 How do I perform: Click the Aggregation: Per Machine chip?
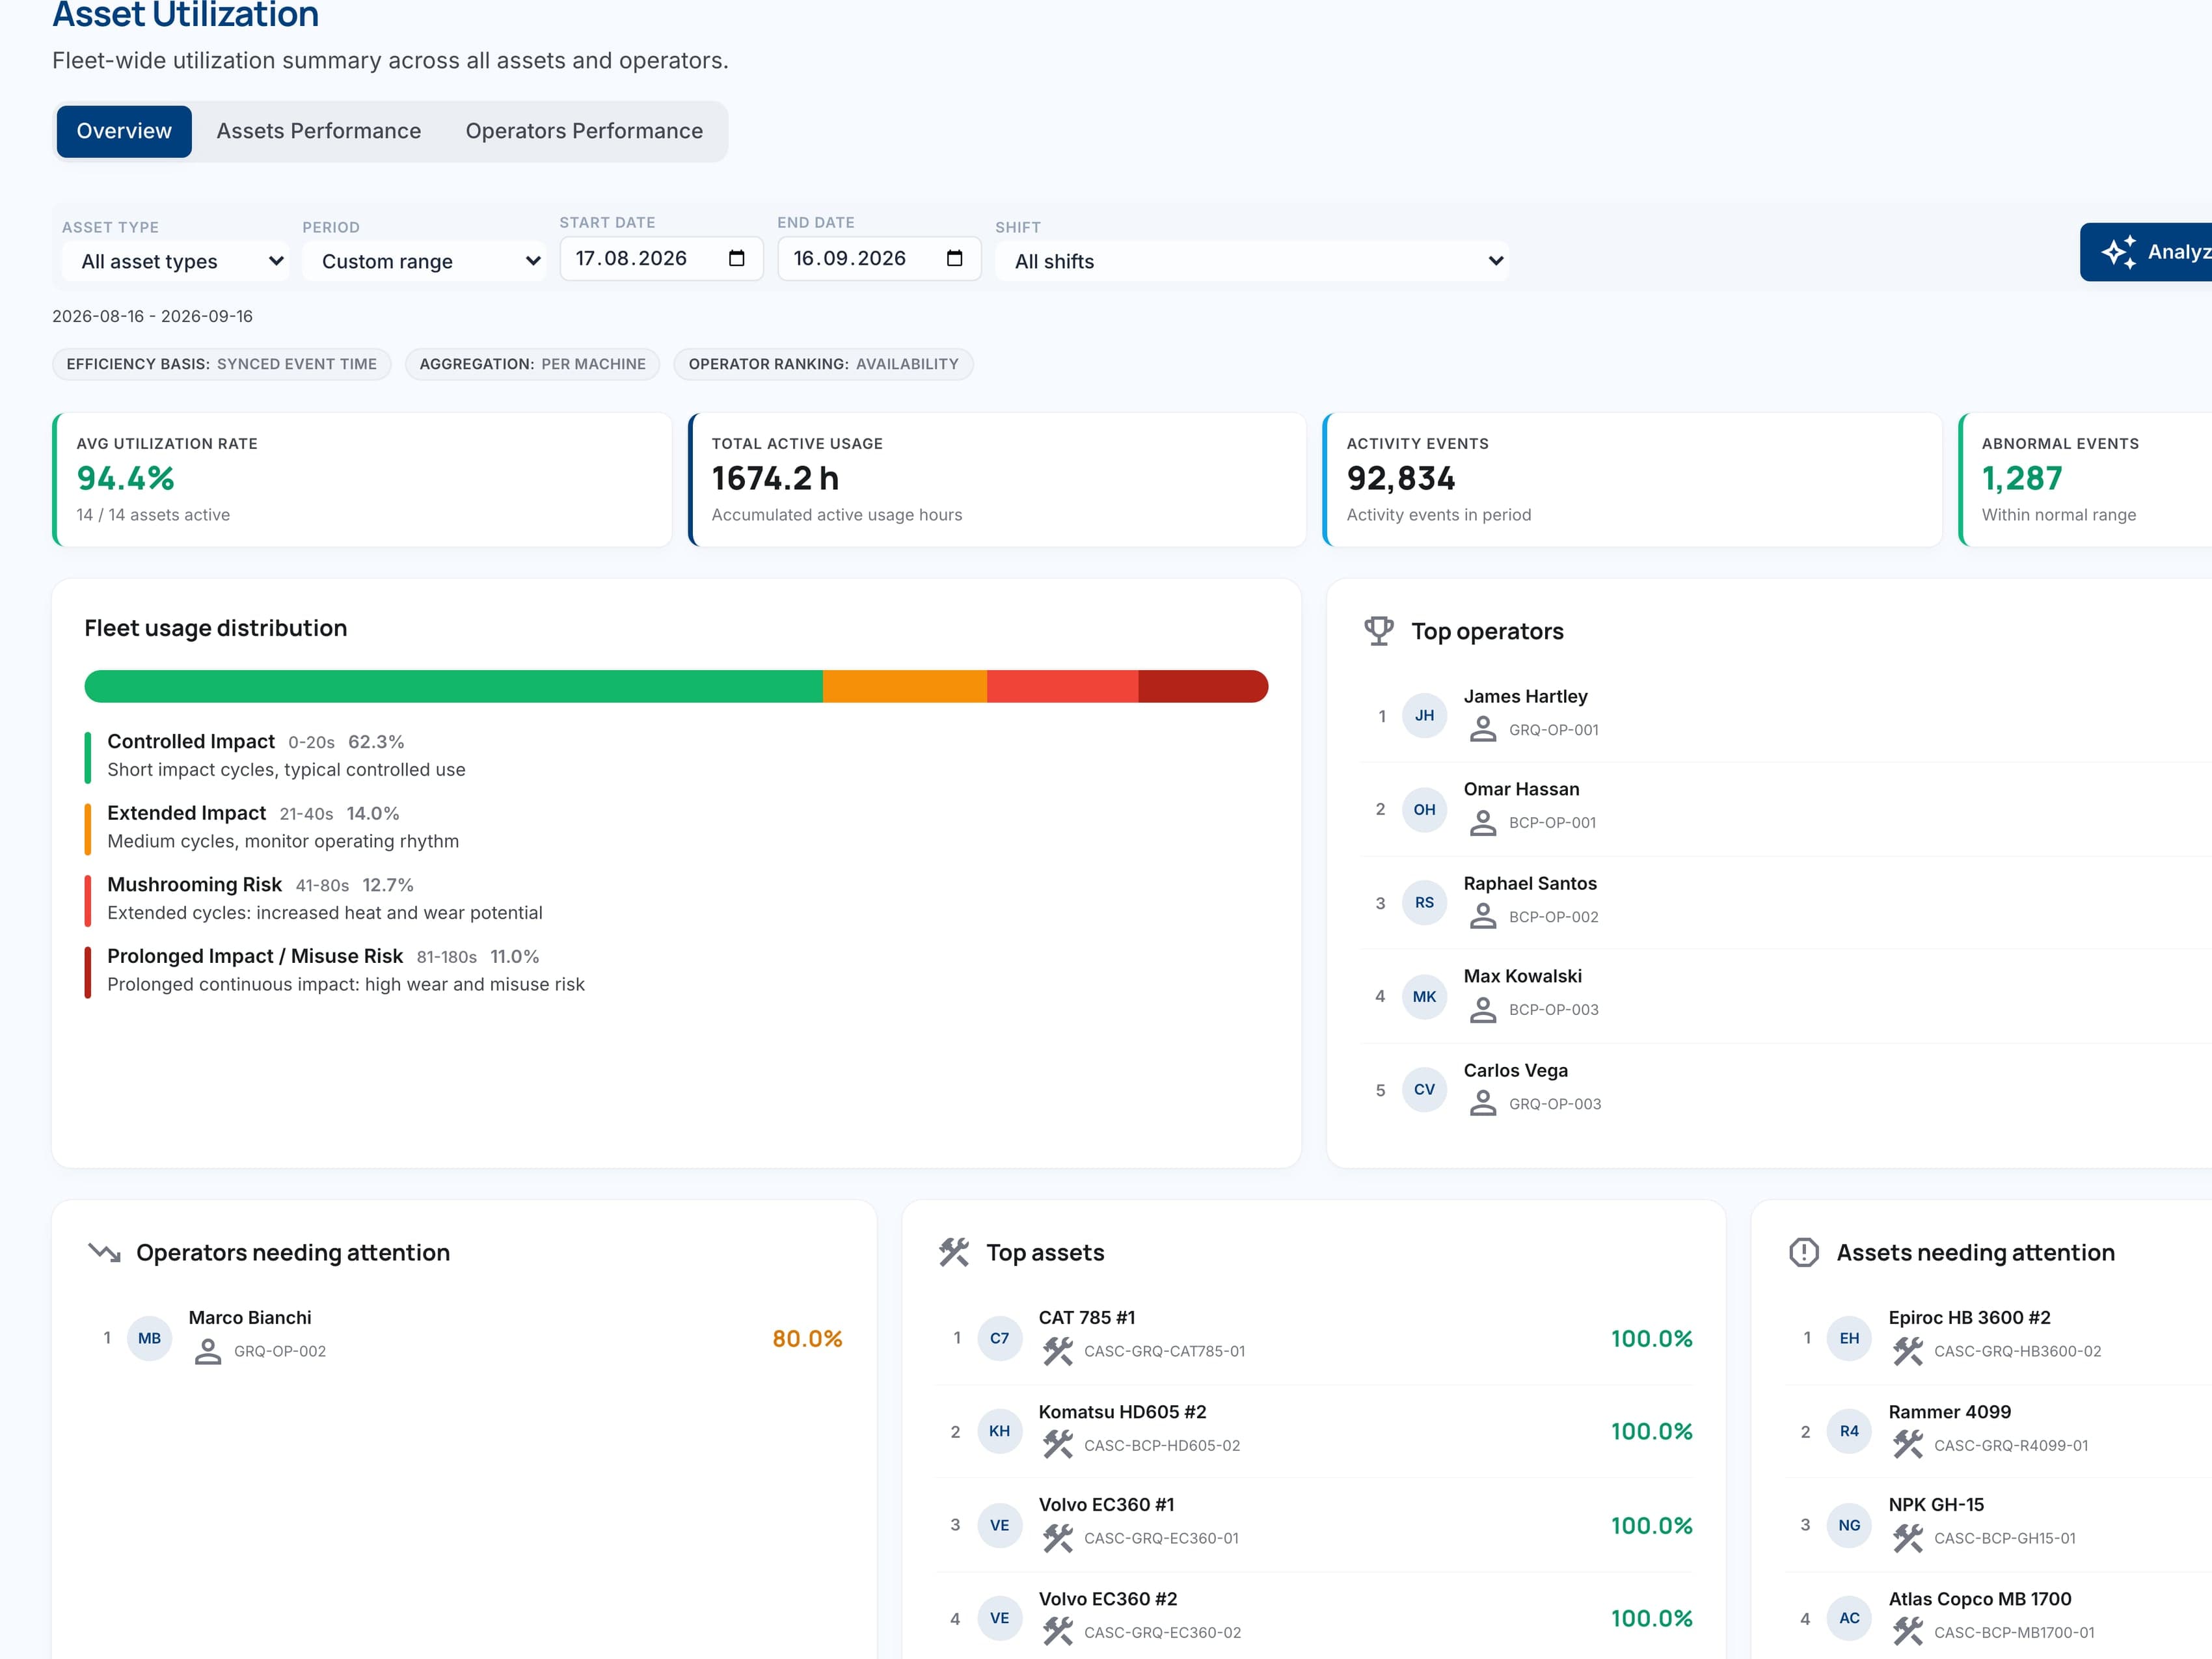[x=532, y=364]
